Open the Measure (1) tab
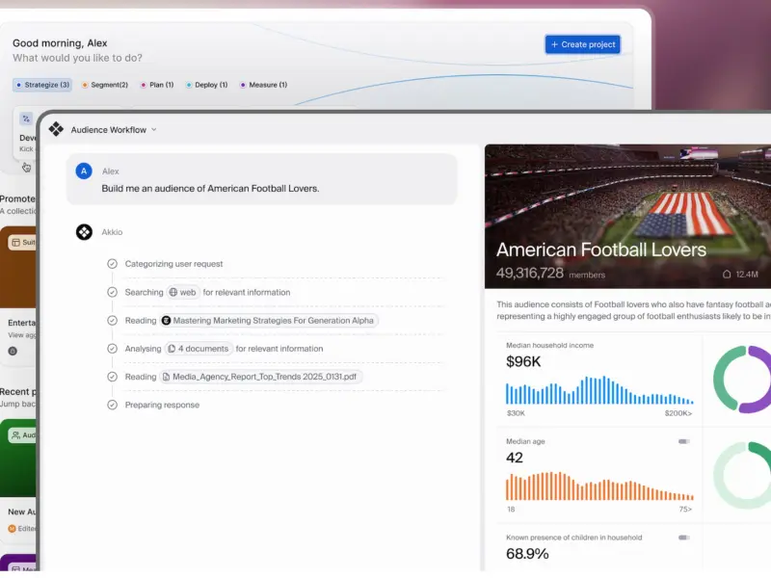 (x=263, y=85)
